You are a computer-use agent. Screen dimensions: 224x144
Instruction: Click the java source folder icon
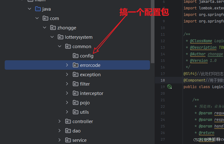(38, 9)
